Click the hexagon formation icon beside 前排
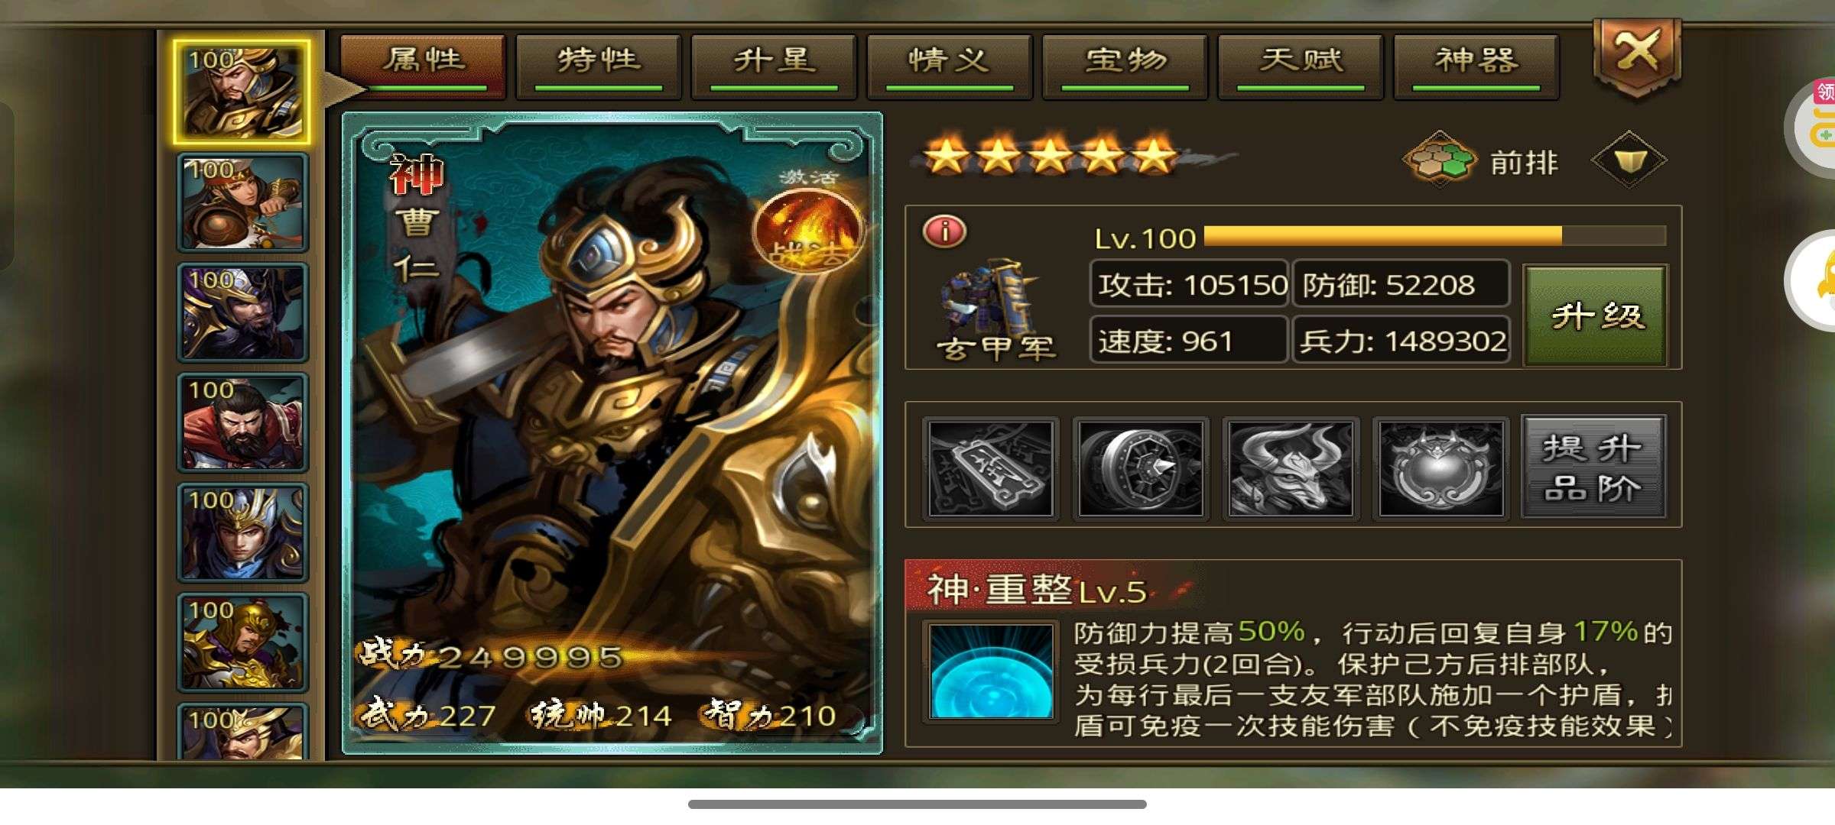The height and width of the screenshot is (825, 1835). click(1439, 159)
